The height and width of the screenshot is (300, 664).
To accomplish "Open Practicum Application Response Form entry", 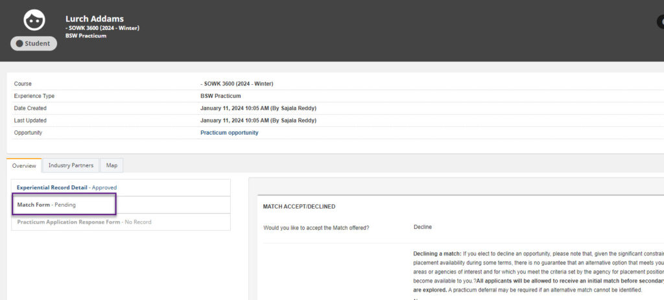I will point(68,222).
